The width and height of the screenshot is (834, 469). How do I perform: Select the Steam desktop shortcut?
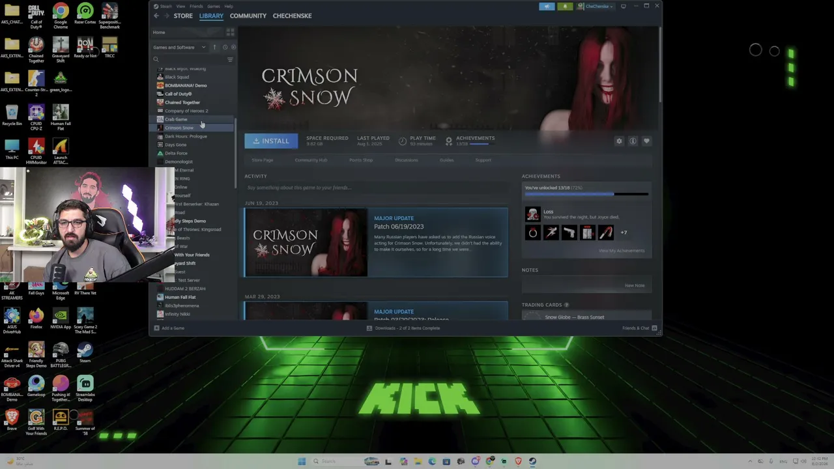coord(85,352)
